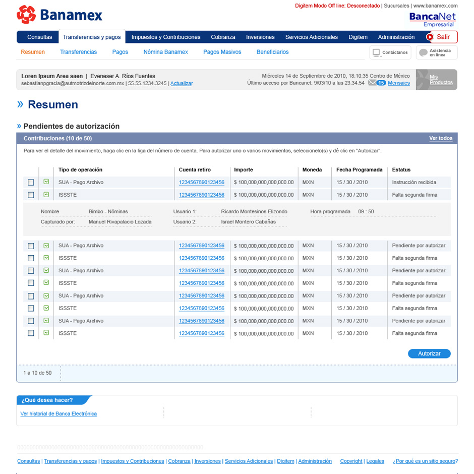Click footer Consultas link
The height and width of the screenshot is (474, 474).
28,461
